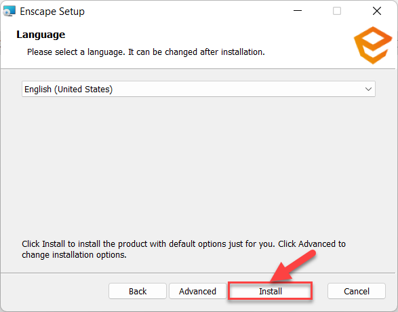The image size is (398, 312).
Task: Click the empty gray area below the language box
Action: pos(199,165)
